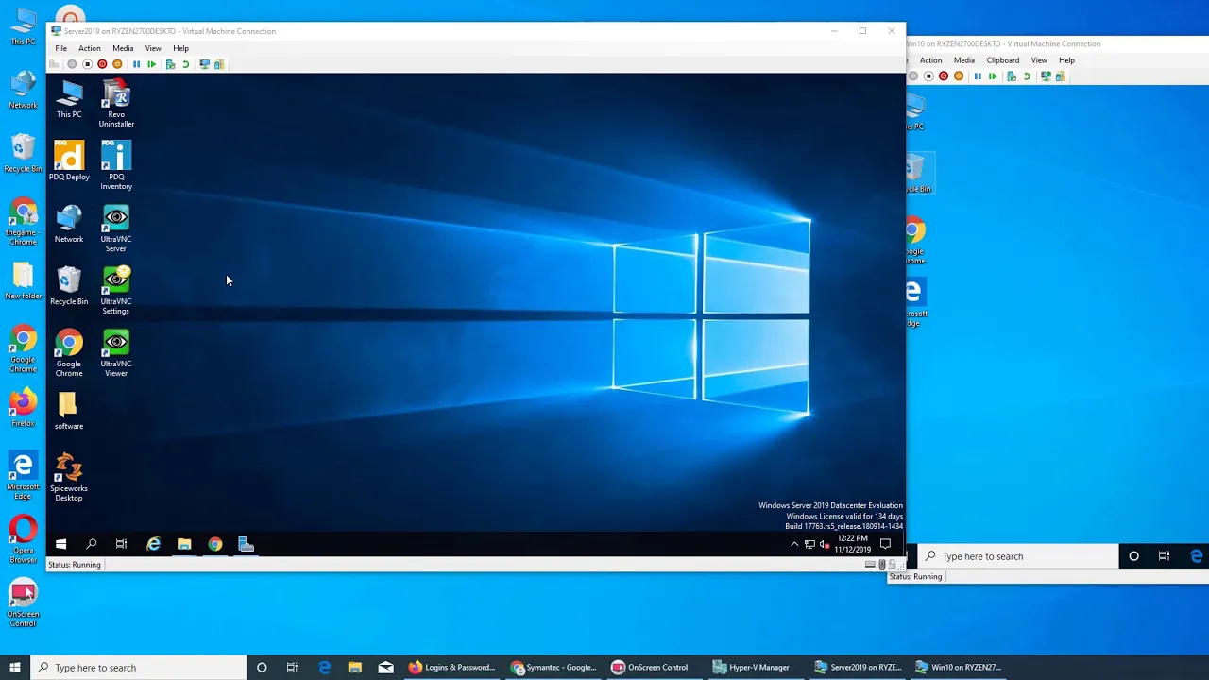Select PDQ Inventory desktop icon
The width and height of the screenshot is (1209, 680).
click(116, 165)
